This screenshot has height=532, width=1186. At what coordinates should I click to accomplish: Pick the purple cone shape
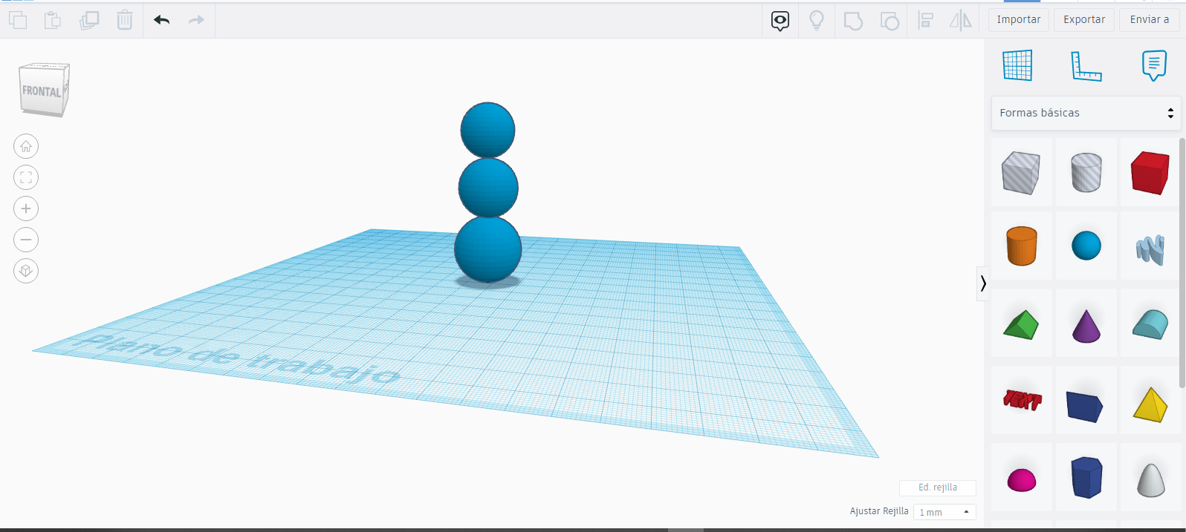(x=1086, y=326)
